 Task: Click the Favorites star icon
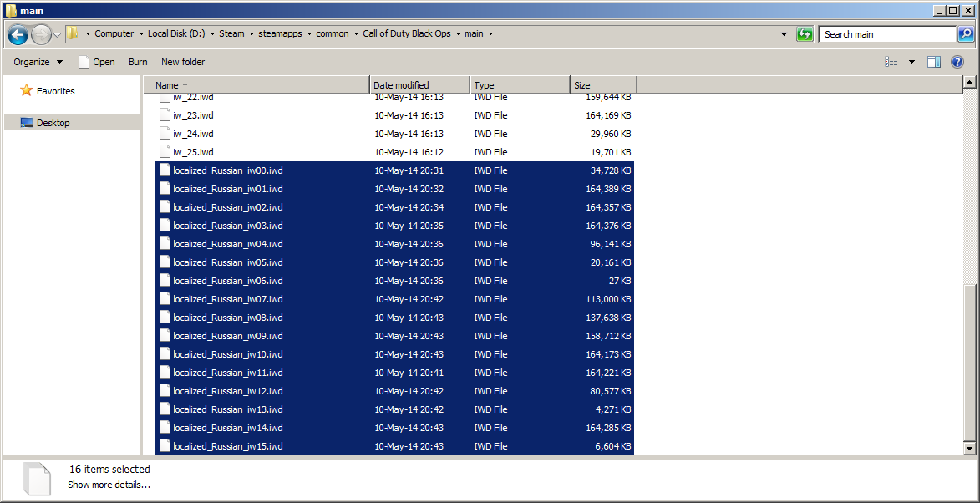coord(26,90)
